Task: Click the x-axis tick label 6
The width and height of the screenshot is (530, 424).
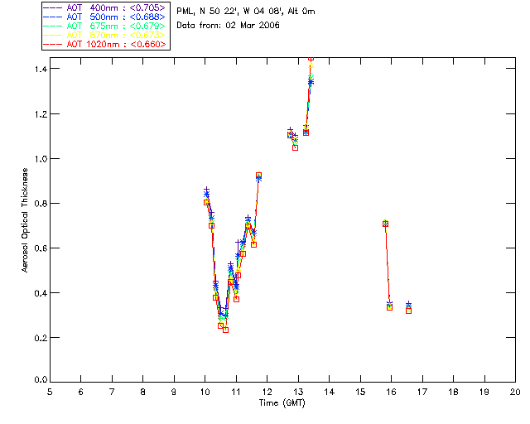Action: click(x=81, y=393)
